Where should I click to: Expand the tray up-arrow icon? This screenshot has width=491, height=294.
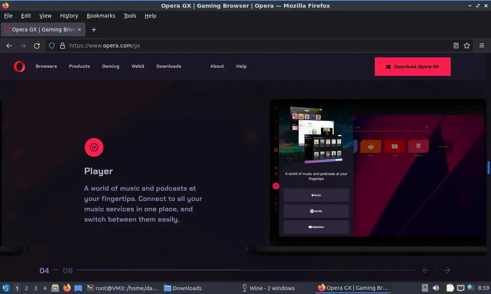425,288
